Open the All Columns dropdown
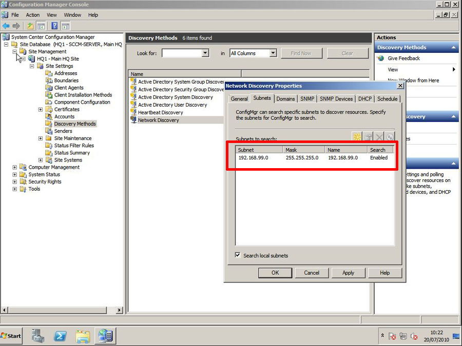Image resolution: width=462 pixels, height=346 pixels. [273, 53]
